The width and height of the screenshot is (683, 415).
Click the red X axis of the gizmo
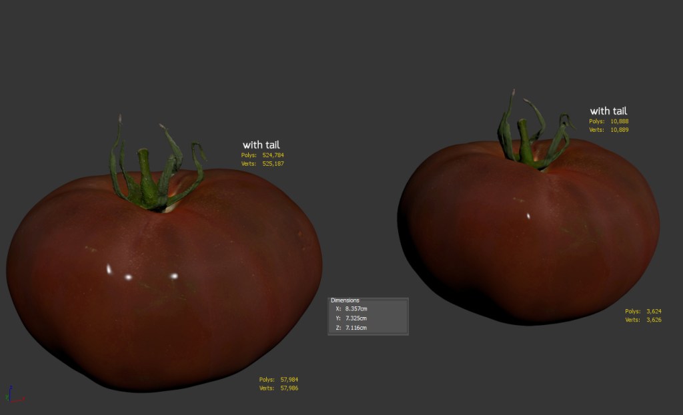19,400
